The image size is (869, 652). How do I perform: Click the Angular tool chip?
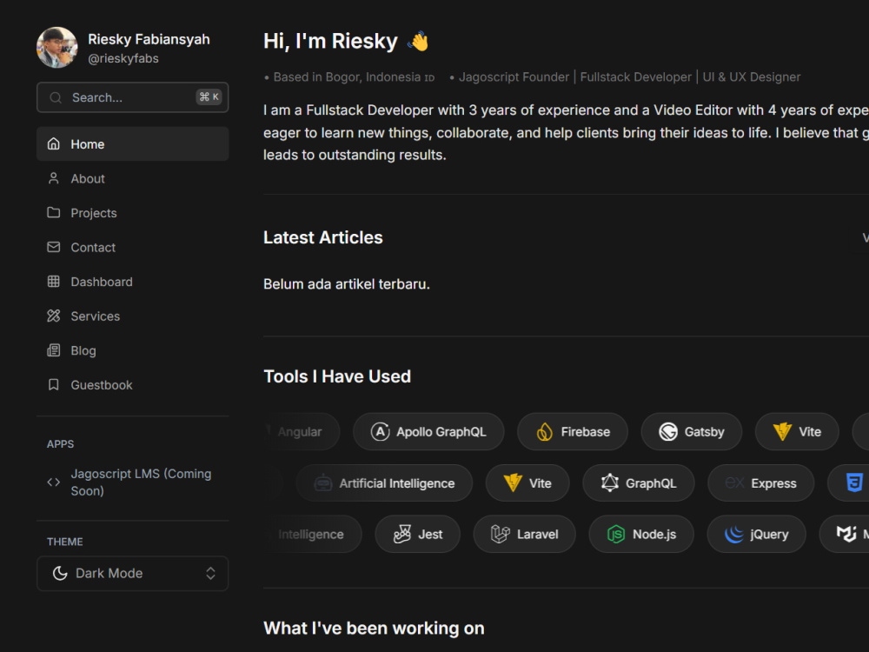[x=302, y=431]
